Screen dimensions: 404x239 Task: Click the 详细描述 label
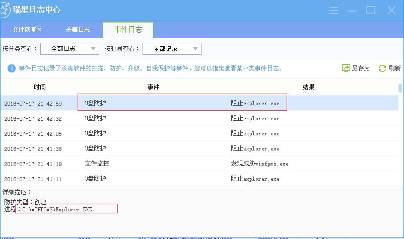pos(17,192)
